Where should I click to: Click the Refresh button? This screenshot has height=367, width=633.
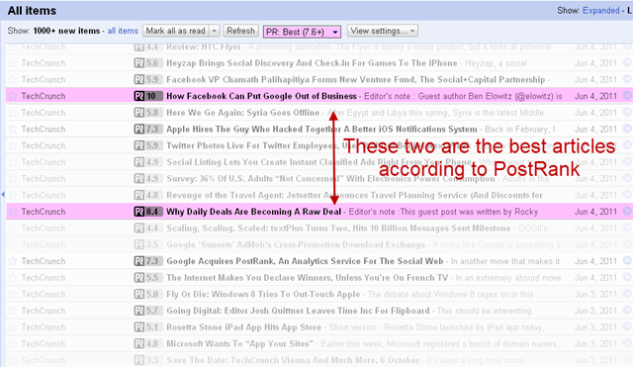tap(240, 31)
